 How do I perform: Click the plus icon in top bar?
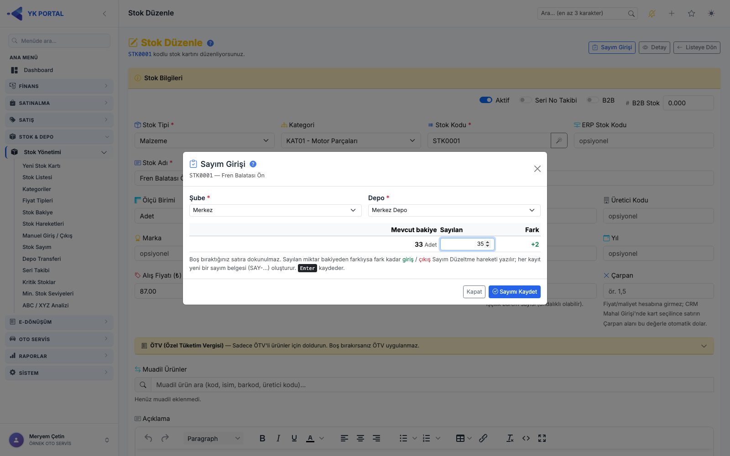coord(672,14)
